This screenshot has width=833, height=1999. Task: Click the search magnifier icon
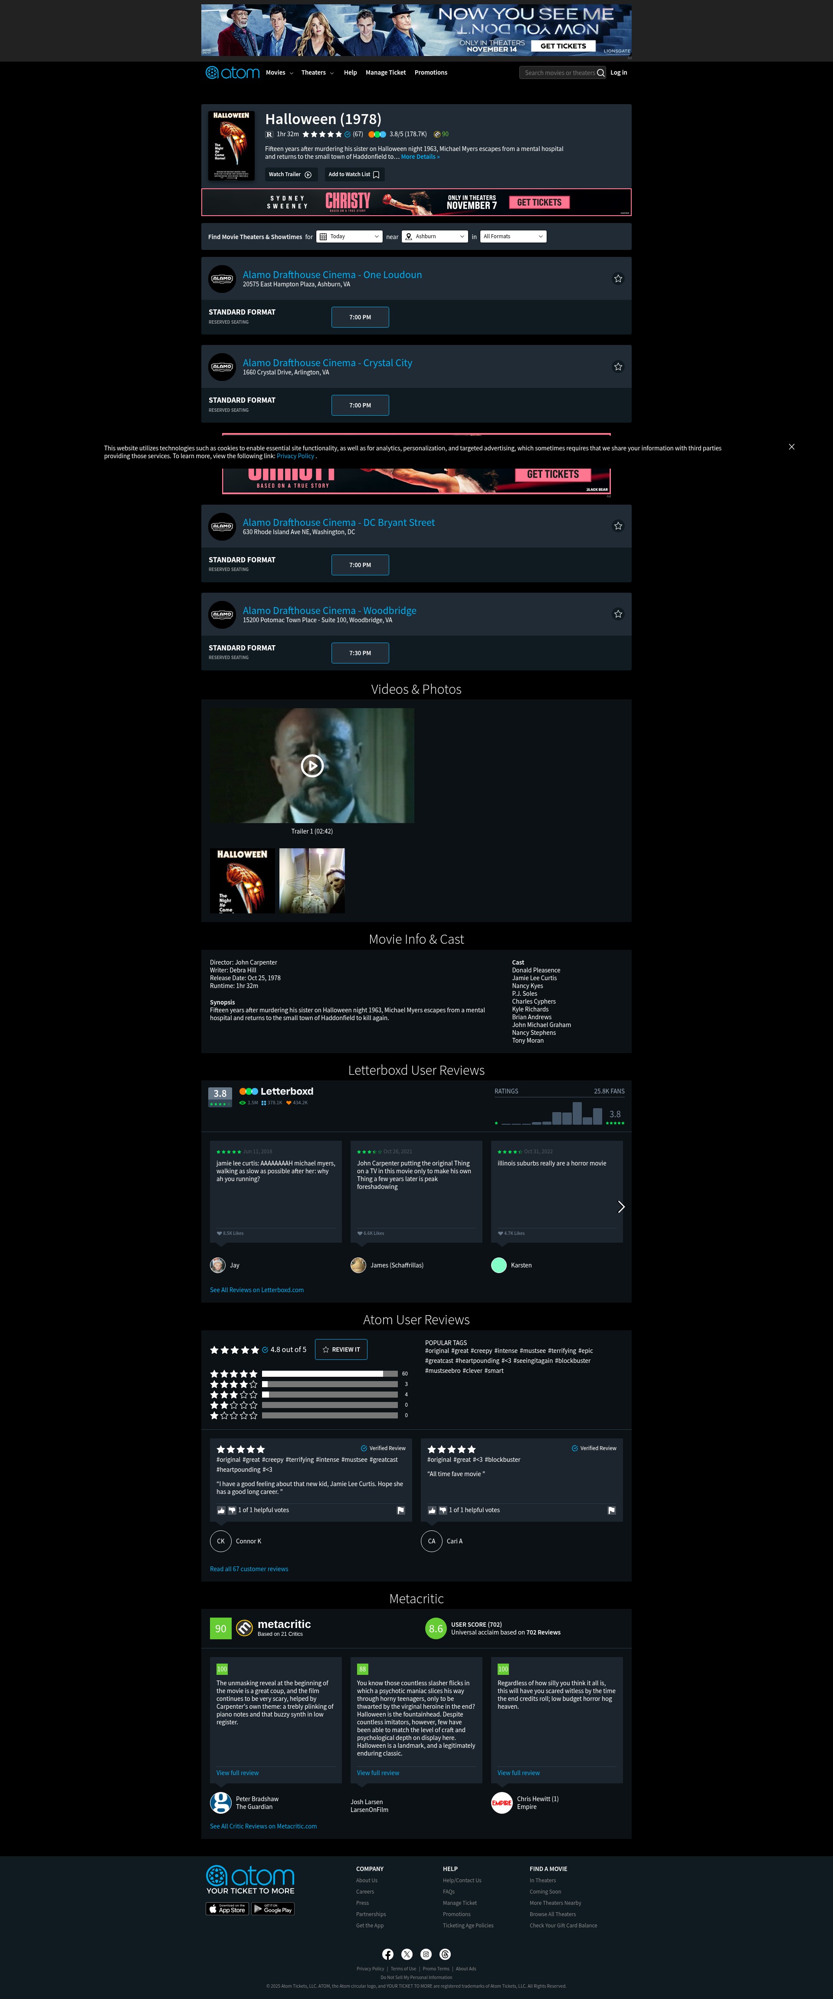coord(600,73)
